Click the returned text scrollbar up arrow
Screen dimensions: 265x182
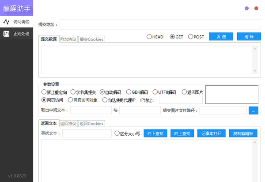click(x=255, y=142)
